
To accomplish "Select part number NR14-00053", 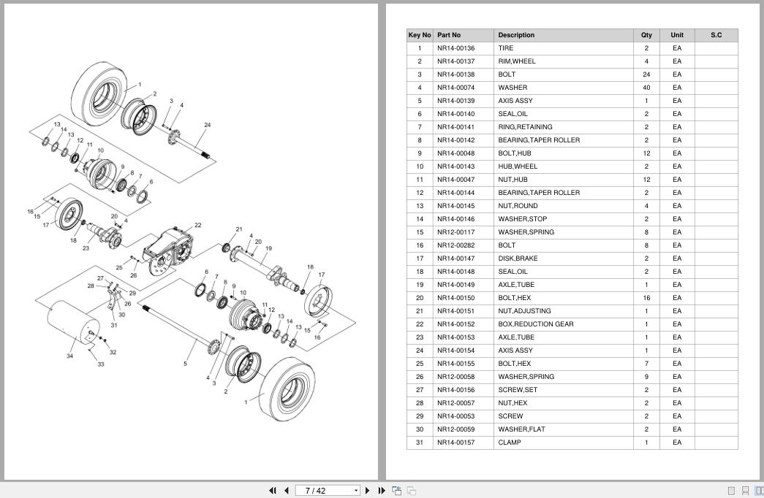I will click(455, 416).
